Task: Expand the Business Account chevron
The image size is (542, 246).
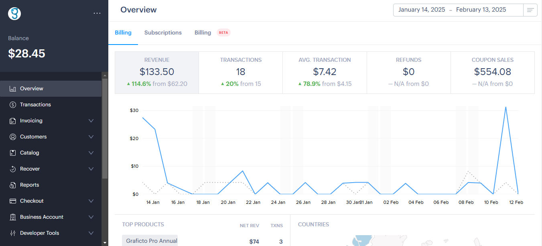Action: (91, 217)
